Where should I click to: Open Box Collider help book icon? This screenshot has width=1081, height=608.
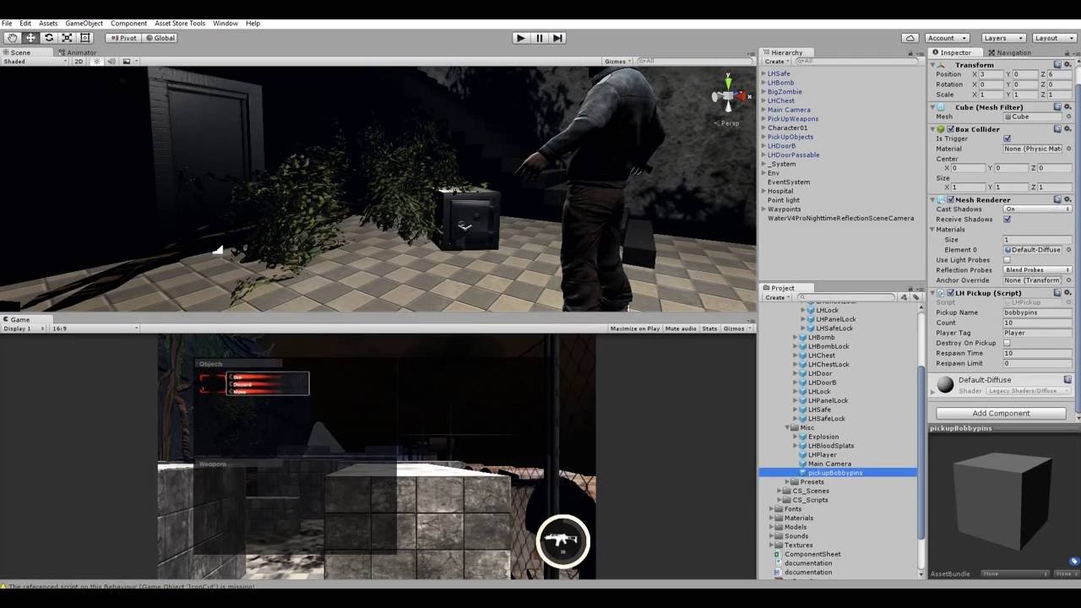click(1057, 129)
